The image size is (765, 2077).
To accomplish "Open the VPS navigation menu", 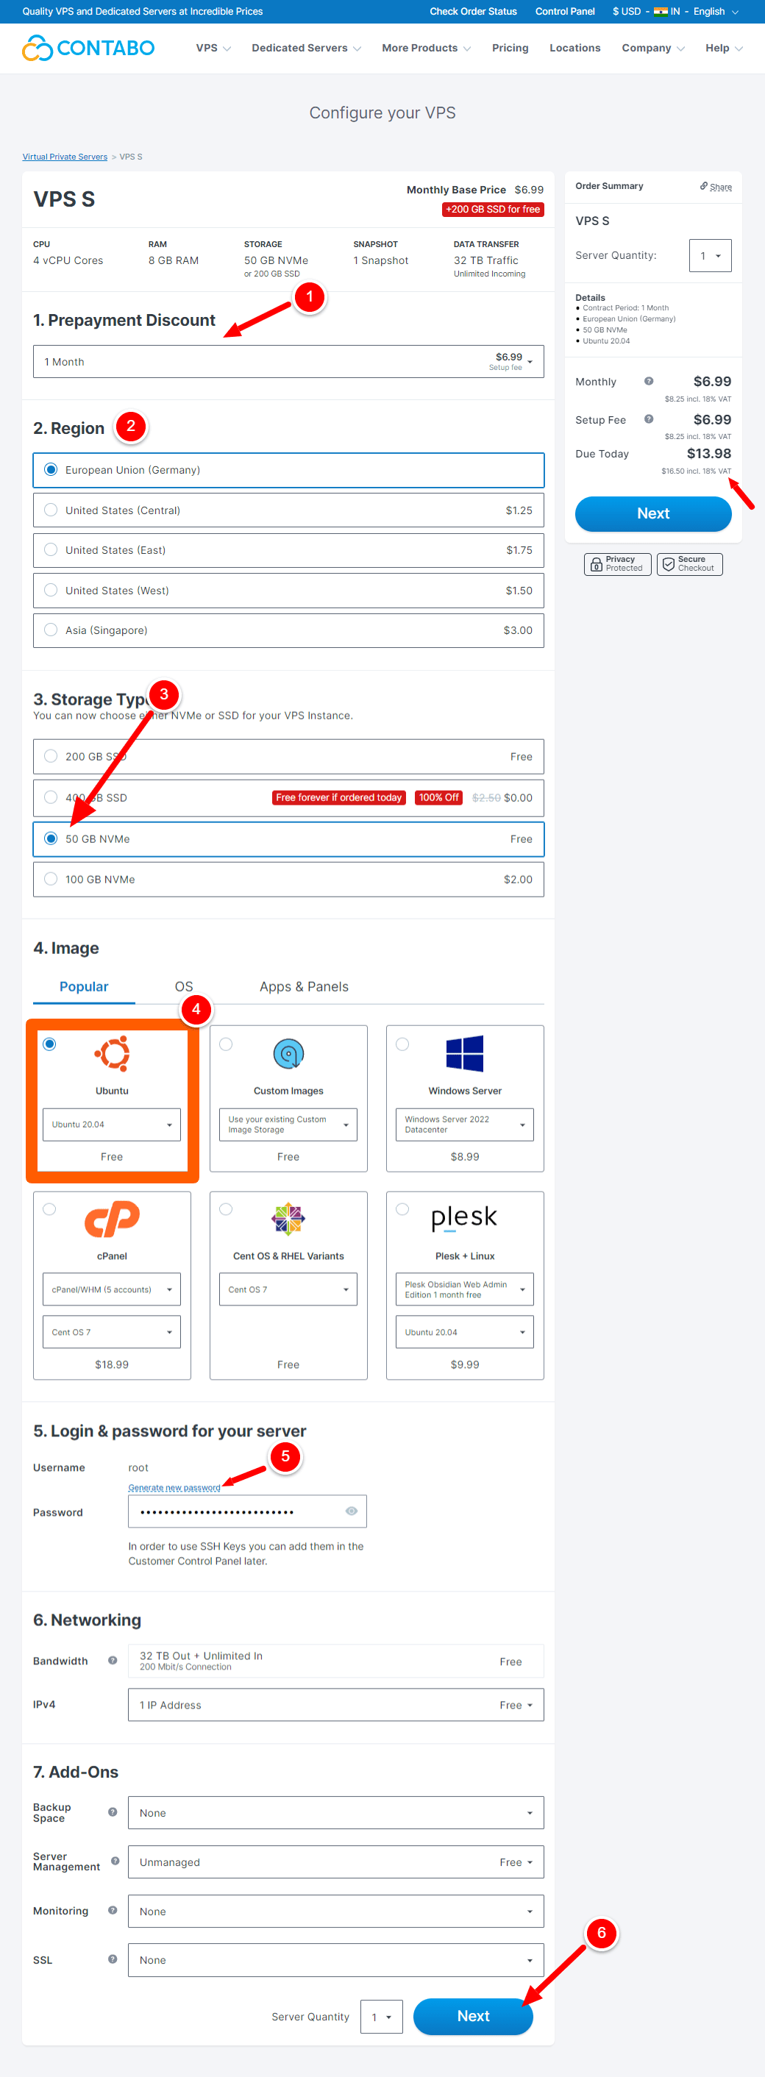I will click(x=213, y=49).
